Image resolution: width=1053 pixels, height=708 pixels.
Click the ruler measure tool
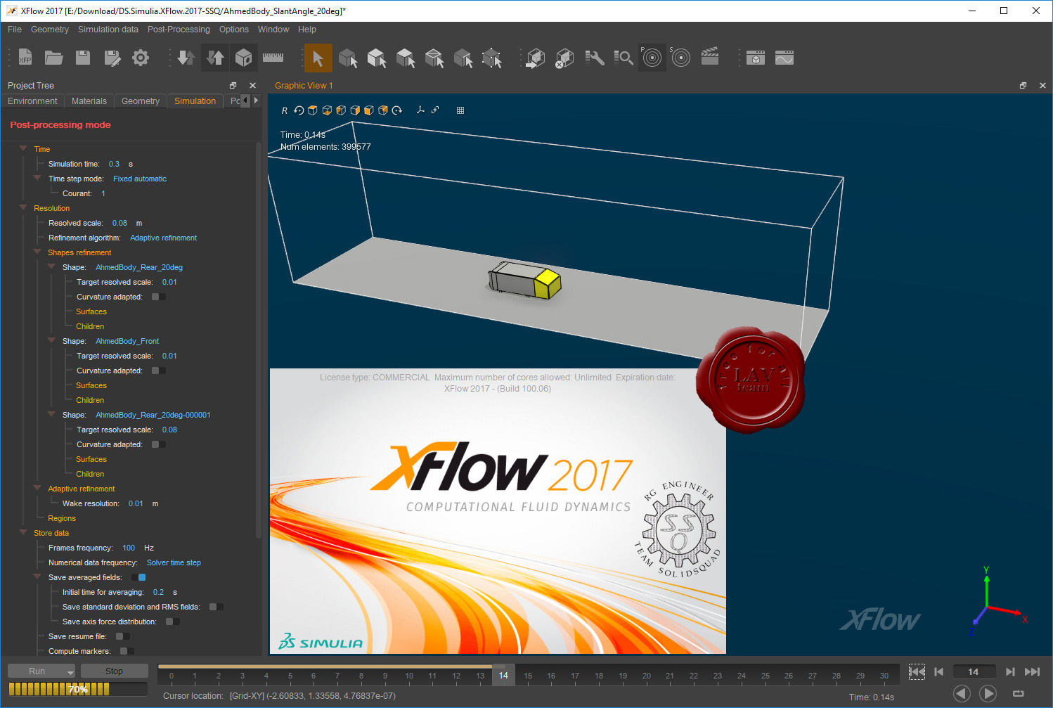(273, 58)
